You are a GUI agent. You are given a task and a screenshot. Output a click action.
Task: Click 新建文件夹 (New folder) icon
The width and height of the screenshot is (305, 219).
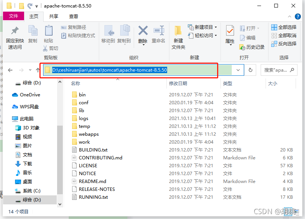click(x=178, y=30)
